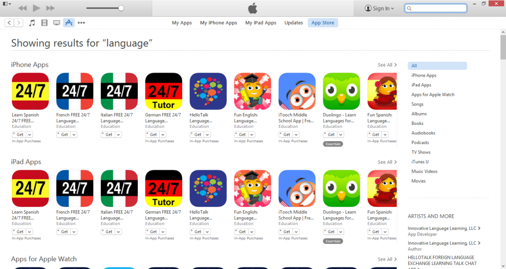
Task: Click the Play button in playback controls
Action: coord(37,8)
